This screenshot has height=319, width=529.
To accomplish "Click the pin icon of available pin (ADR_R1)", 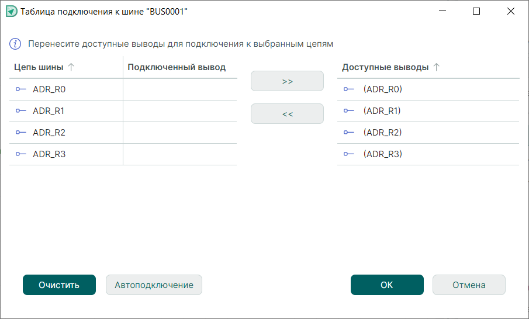I will 348,111.
